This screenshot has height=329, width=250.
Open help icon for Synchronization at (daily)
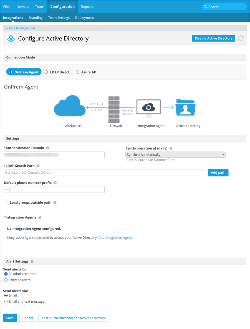coord(171,148)
